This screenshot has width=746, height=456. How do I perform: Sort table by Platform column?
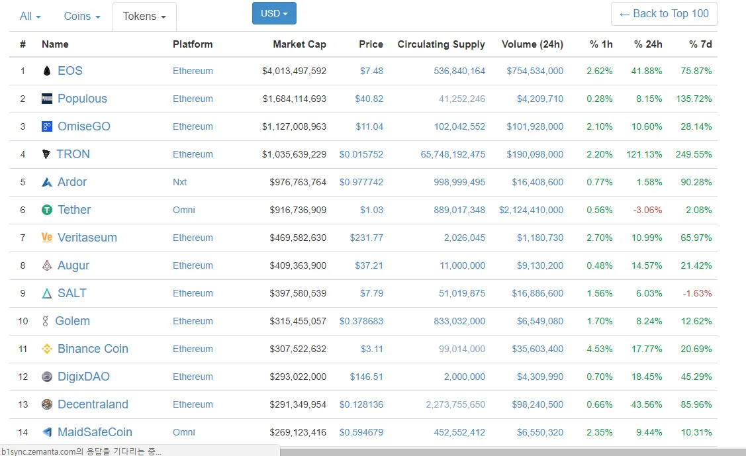193,44
